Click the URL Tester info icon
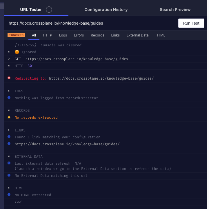This screenshot has width=209, height=209. click(49, 10)
